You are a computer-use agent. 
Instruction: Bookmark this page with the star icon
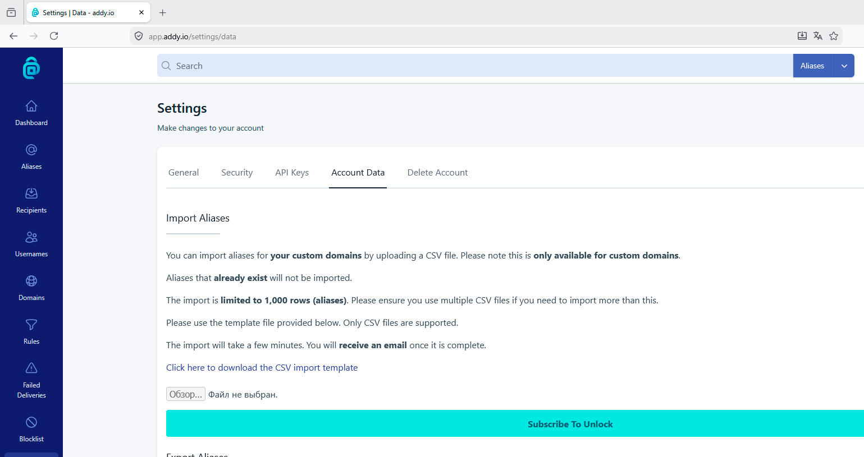coord(834,36)
